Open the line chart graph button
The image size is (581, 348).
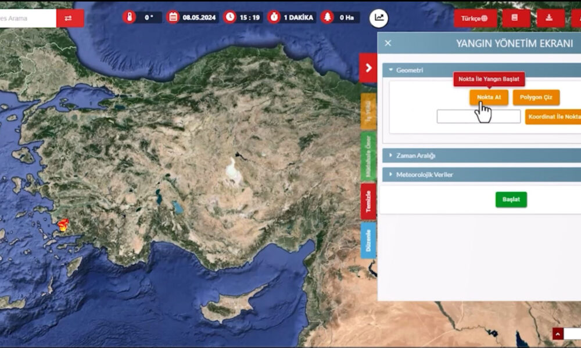[x=379, y=17]
